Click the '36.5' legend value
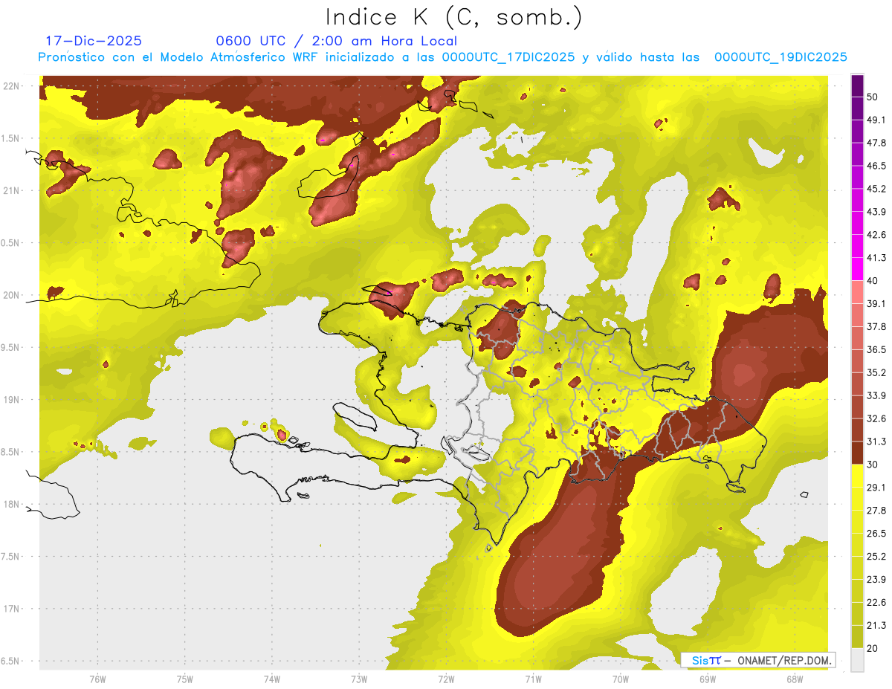This screenshot has width=892, height=689. click(x=876, y=349)
